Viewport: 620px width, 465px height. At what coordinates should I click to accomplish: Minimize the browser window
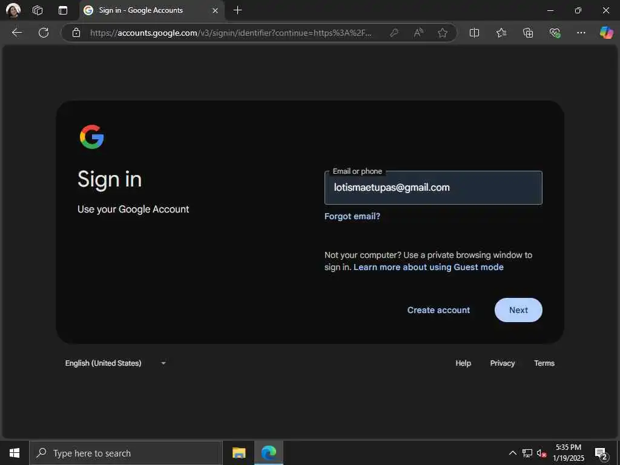coord(550,11)
